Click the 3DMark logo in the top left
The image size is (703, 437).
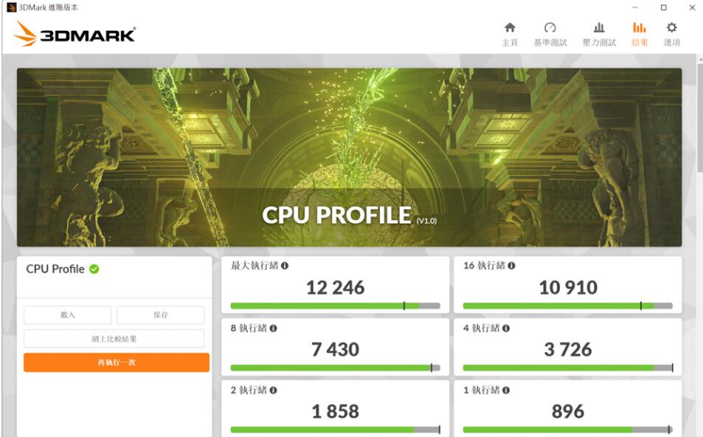(74, 34)
